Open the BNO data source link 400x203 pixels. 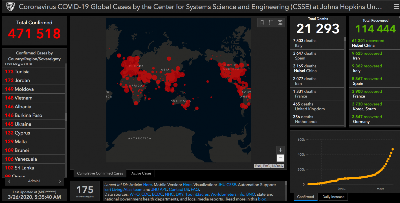click(x=251, y=194)
